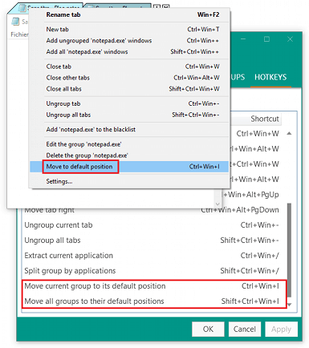Click the Shortcut column header
Viewport: 309px width, 348px height.
(x=256, y=119)
